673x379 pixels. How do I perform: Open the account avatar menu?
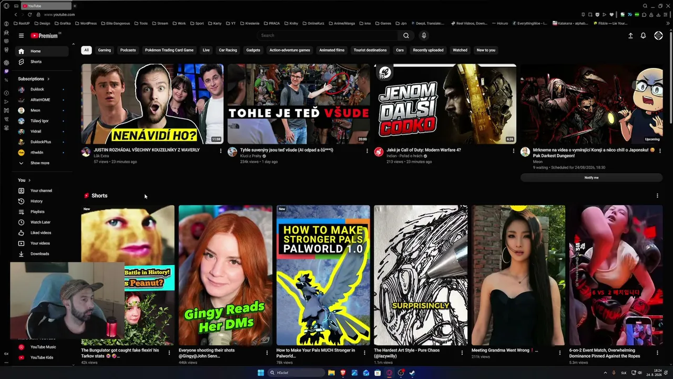pyautogui.click(x=658, y=35)
